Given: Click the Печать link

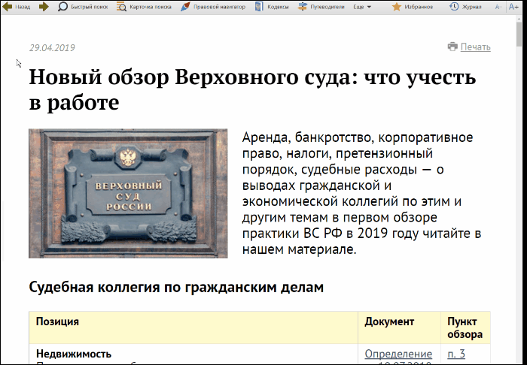Looking at the screenshot, I should tap(475, 47).
